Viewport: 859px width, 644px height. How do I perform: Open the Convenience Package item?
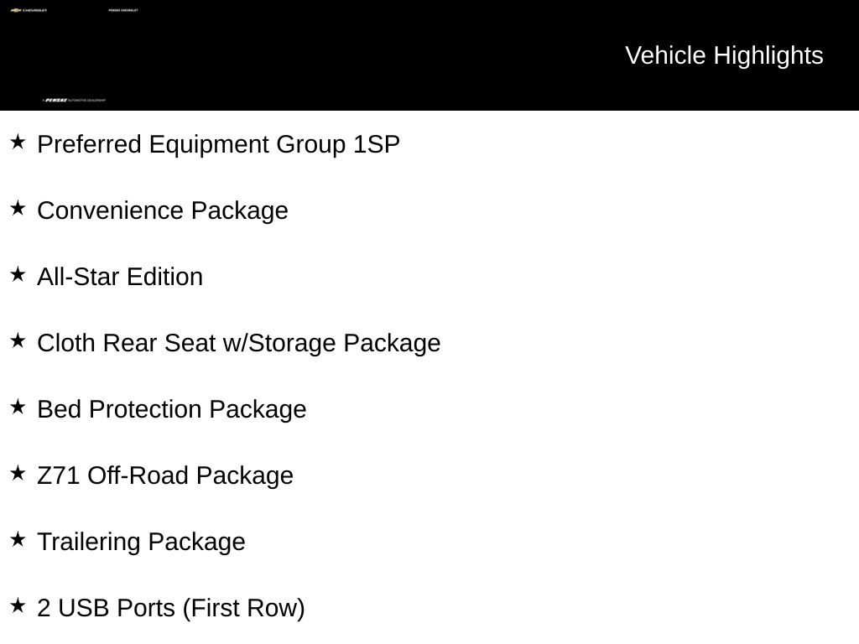point(163,211)
